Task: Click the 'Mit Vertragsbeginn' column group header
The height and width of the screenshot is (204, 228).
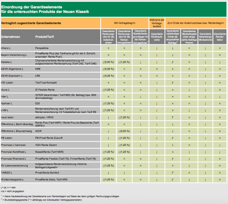Action: pos(125,23)
